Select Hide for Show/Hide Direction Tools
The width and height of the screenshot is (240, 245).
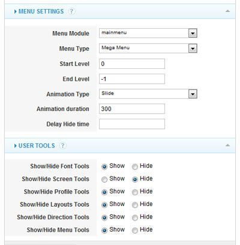click(x=135, y=217)
